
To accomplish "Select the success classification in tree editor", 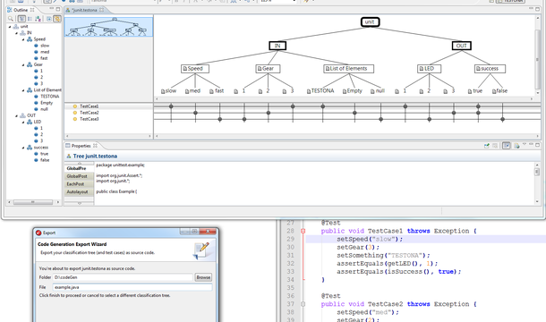I will pyautogui.click(x=490, y=69).
